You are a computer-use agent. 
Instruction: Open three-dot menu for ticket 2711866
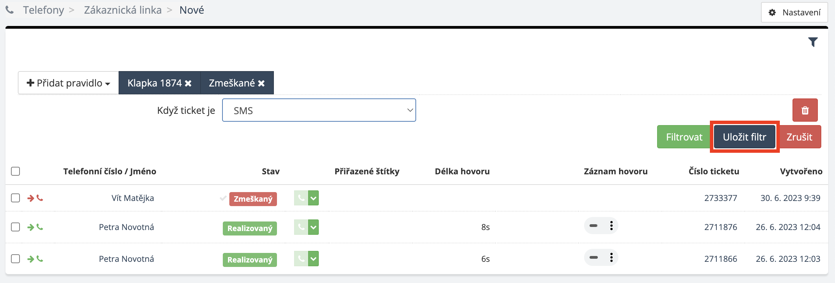point(611,257)
